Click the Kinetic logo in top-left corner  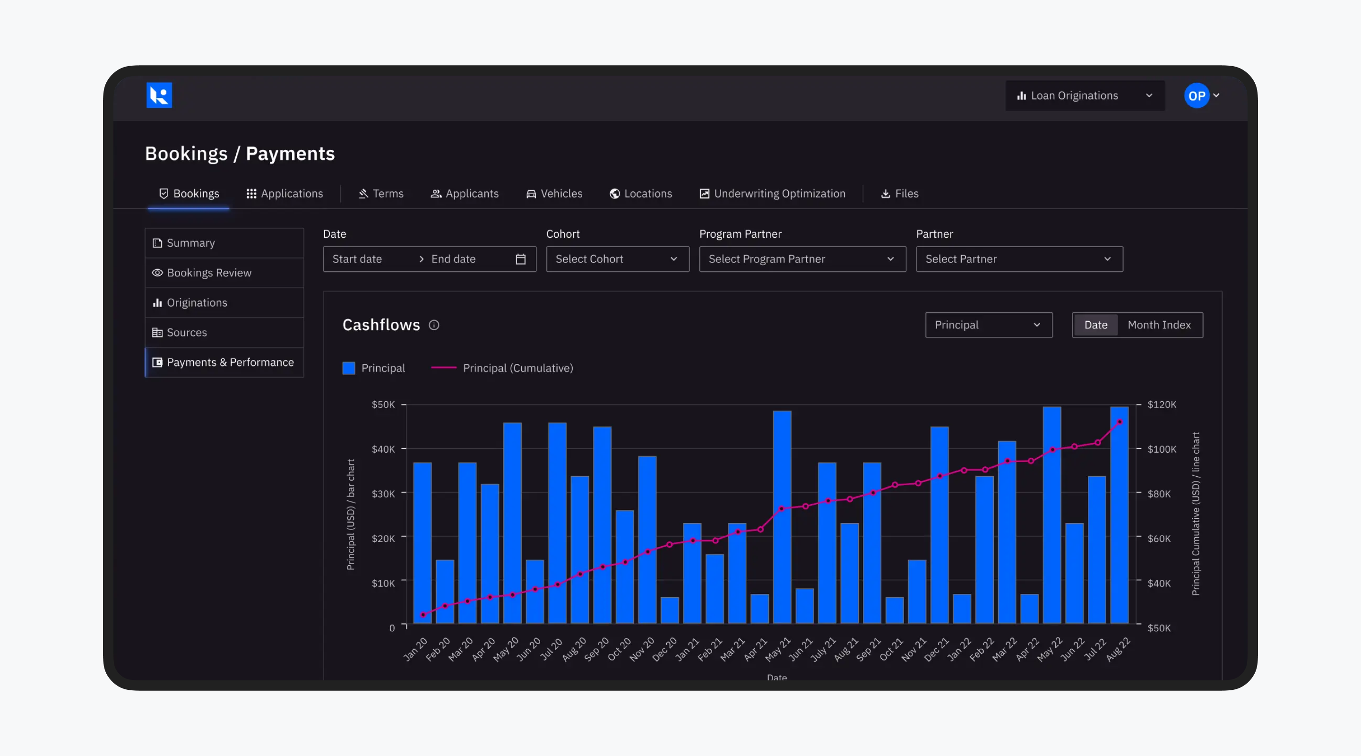coord(160,95)
